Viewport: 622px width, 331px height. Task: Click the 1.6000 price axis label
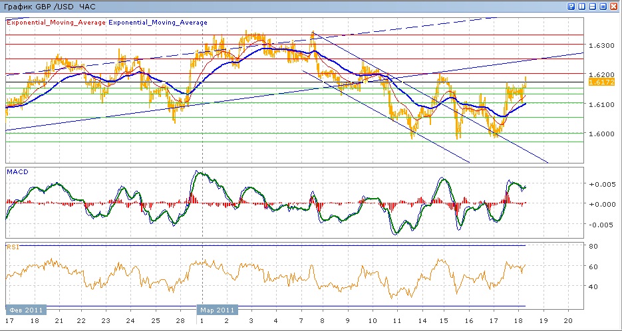[599, 134]
